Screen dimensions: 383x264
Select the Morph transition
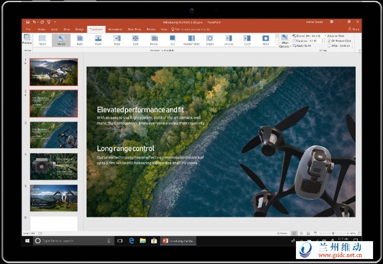(61, 40)
